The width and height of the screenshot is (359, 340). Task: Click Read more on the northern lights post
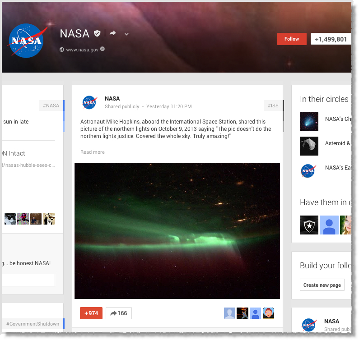(92, 152)
